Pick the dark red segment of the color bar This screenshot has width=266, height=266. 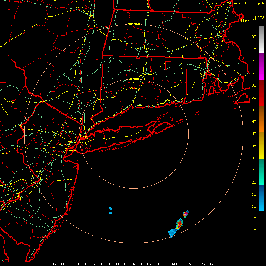point(261,93)
